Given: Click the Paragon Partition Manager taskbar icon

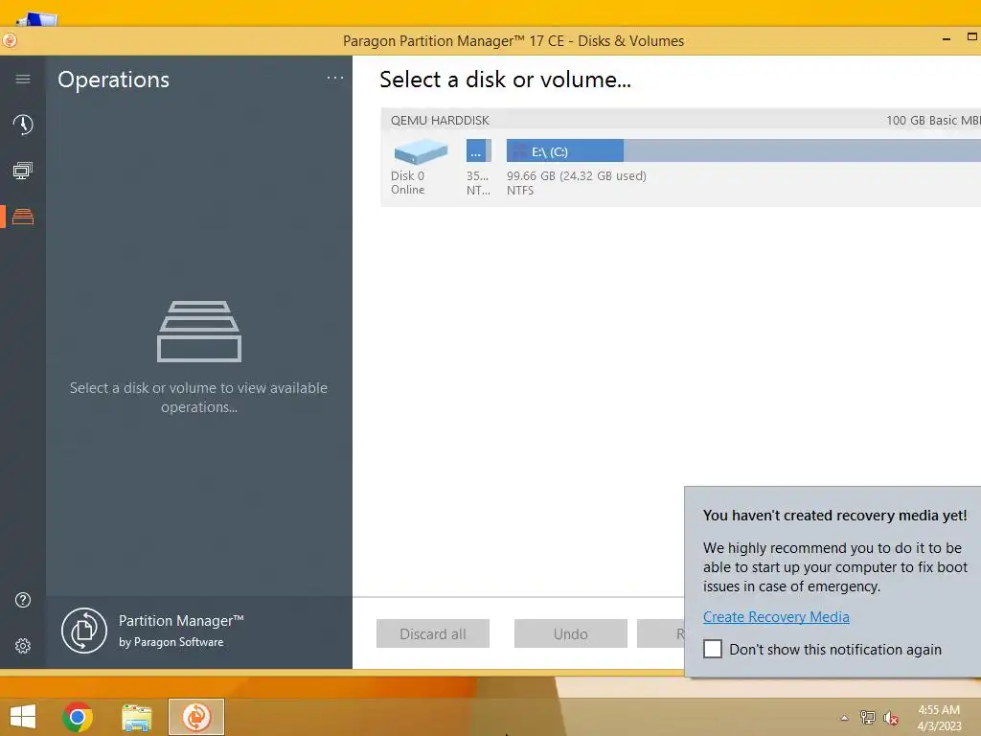Looking at the screenshot, I should pyautogui.click(x=196, y=717).
